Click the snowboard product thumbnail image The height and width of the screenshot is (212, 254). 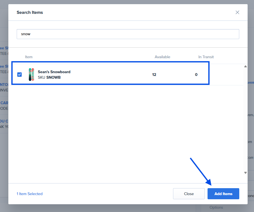click(31, 75)
